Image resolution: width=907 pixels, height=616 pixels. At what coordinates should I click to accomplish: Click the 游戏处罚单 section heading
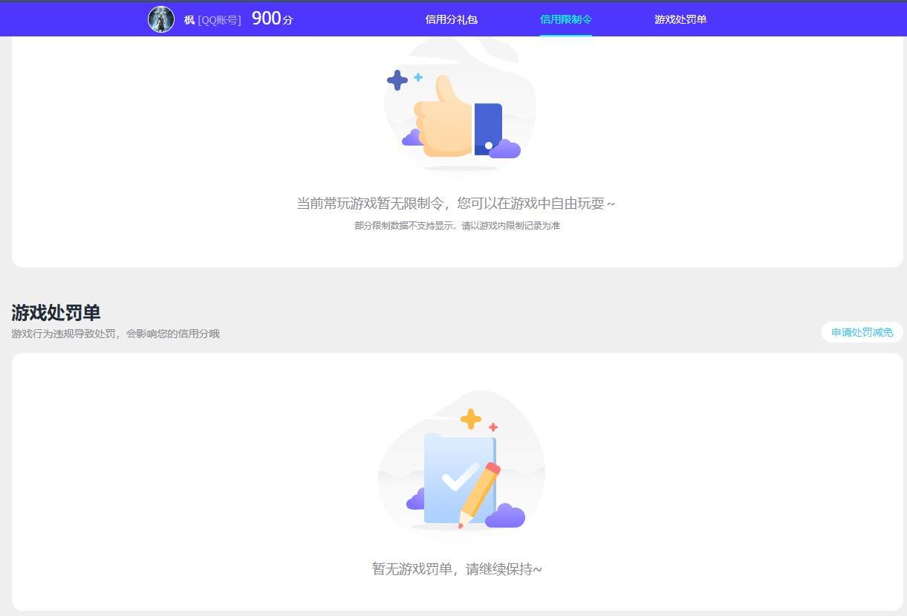coord(56,312)
